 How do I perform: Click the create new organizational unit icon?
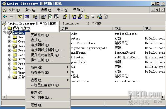pos(87,17)
